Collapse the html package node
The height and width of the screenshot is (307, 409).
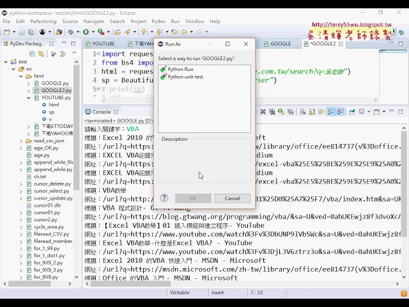[x=21, y=76]
